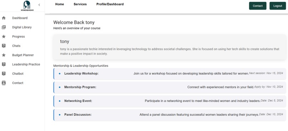Click 'Date: Dec 5, 2024' text
The width and height of the screenshot is (288, 131).
coord(272,100)
